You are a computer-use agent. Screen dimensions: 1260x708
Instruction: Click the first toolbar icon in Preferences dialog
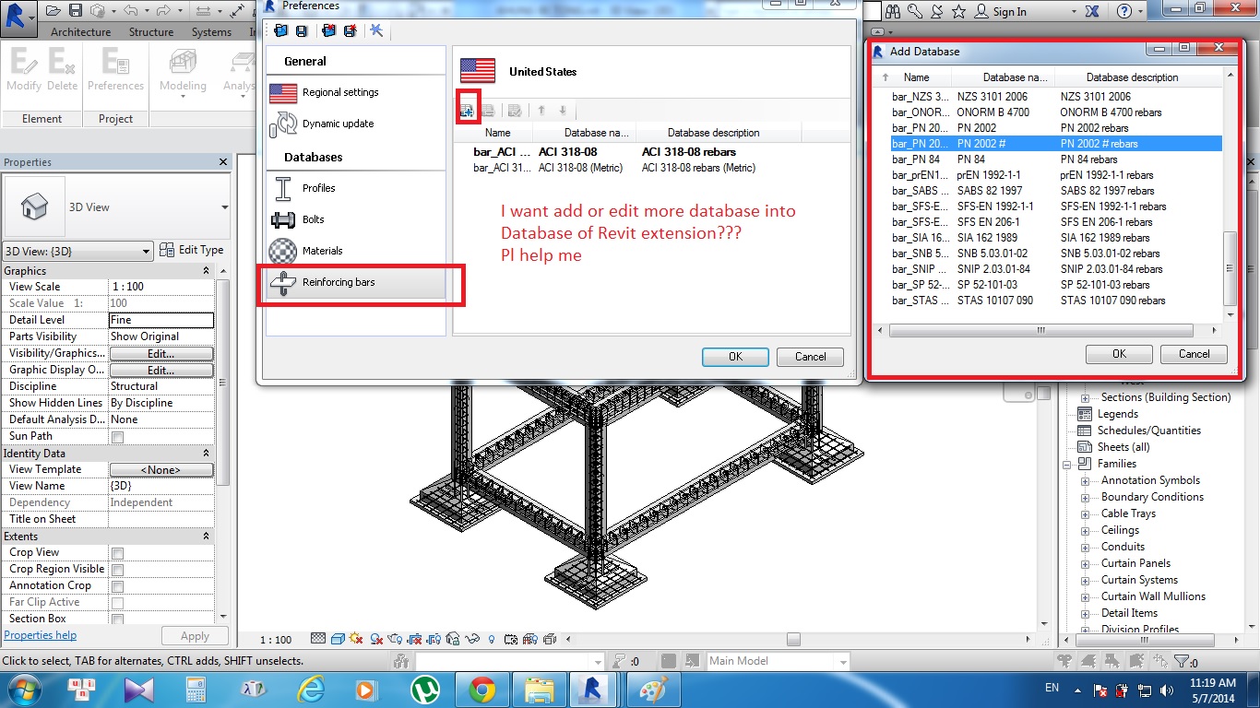tap(280, 30)
